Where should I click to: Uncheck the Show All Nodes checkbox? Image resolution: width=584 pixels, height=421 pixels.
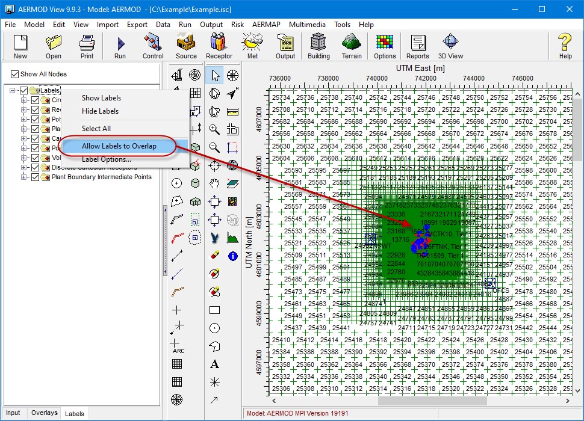(14, 74)
